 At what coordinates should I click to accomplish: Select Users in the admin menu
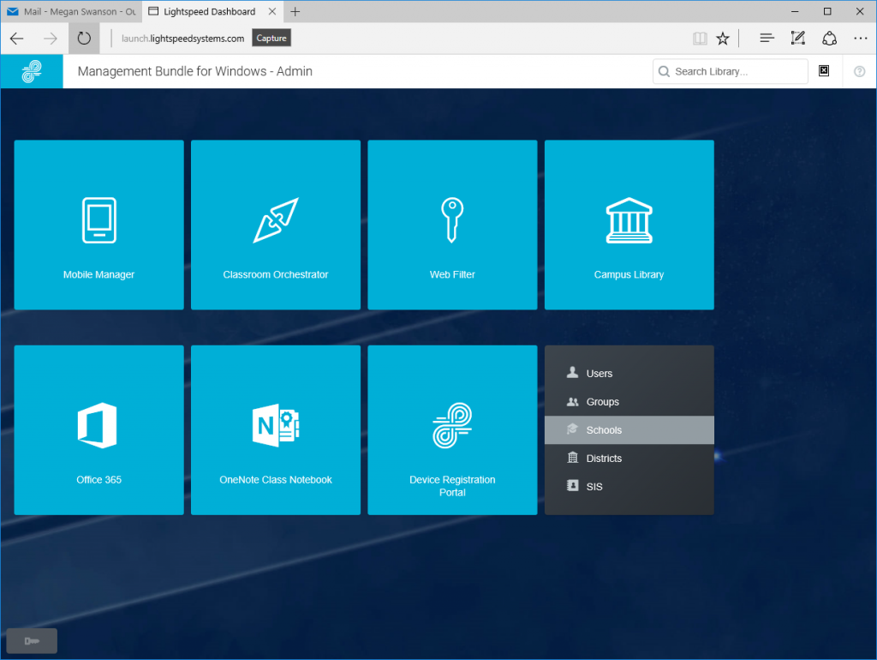[x=629, y=374]
